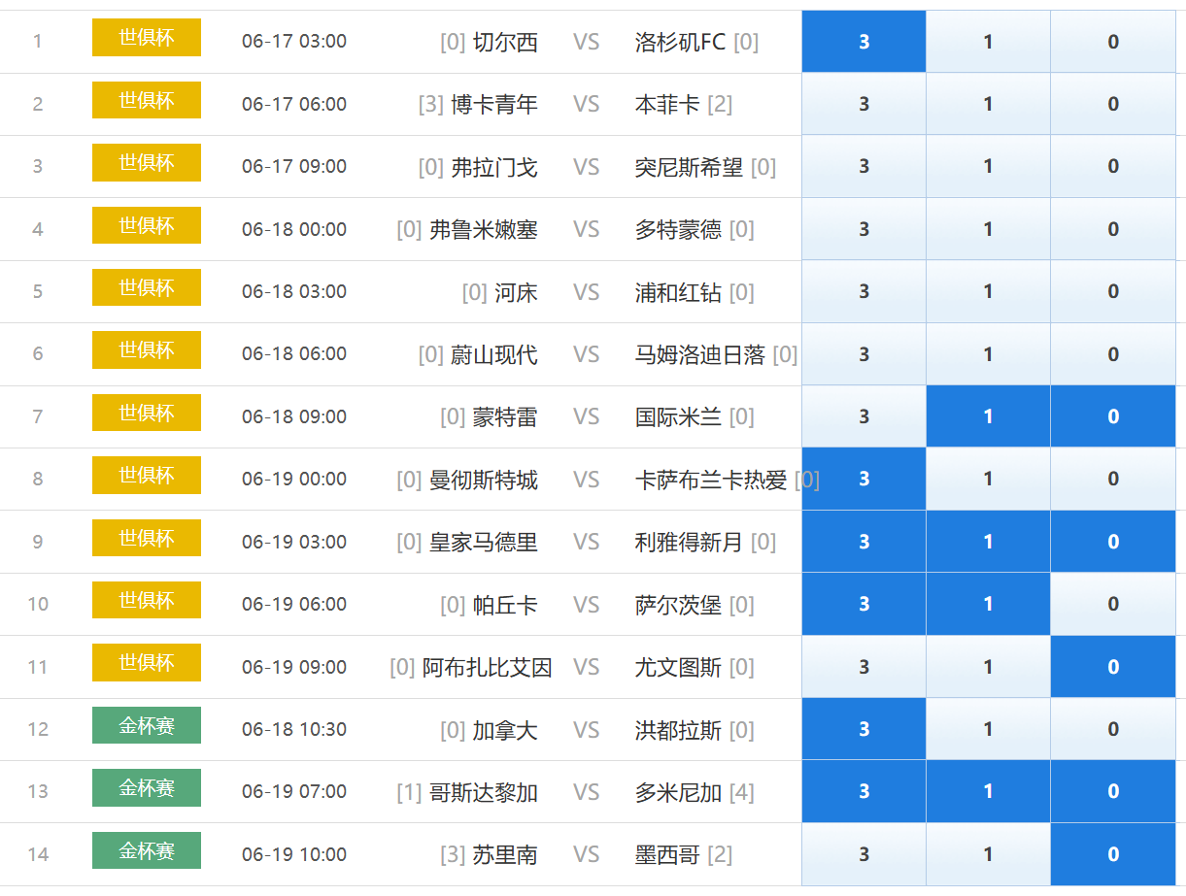Image resolution: width=1186 pixels, height=896 pixels.
Task: Pick 0 for 博卡青年 vs 本菲卡 match
Action: (1113, 104)
